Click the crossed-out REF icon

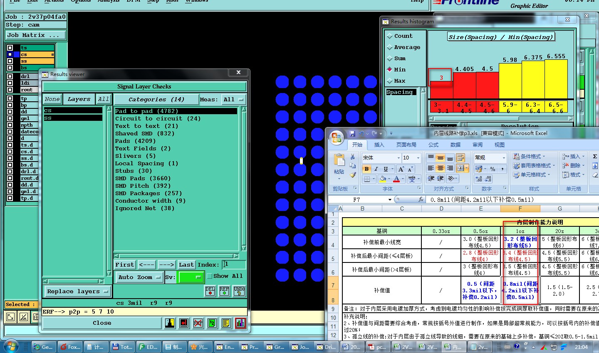[x=198, y=323]
